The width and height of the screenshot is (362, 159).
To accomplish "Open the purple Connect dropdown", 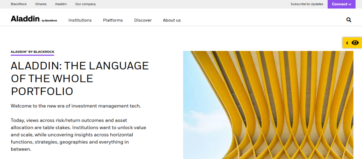I will tap(341, 4).
